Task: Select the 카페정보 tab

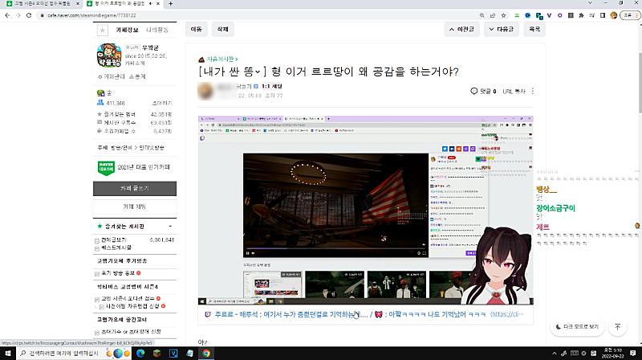Action: [x=128, y=30]
